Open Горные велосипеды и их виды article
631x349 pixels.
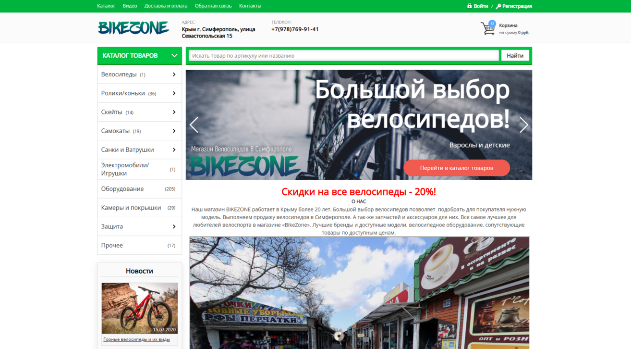coord(136,339)
